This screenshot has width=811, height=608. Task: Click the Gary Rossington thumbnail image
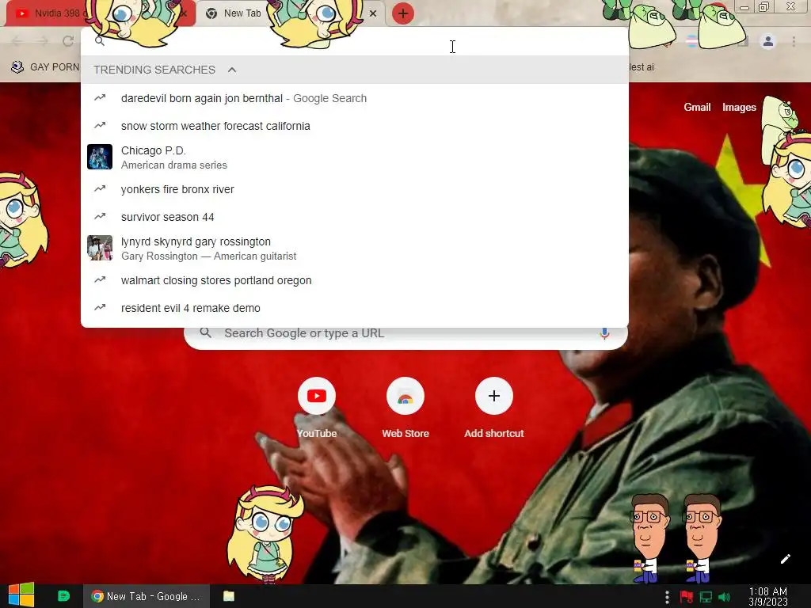[100, 248]
